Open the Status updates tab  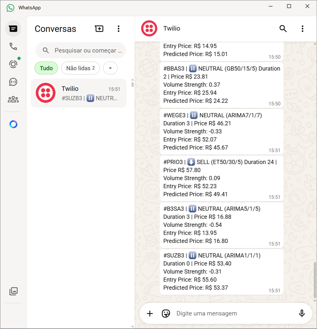13,64
